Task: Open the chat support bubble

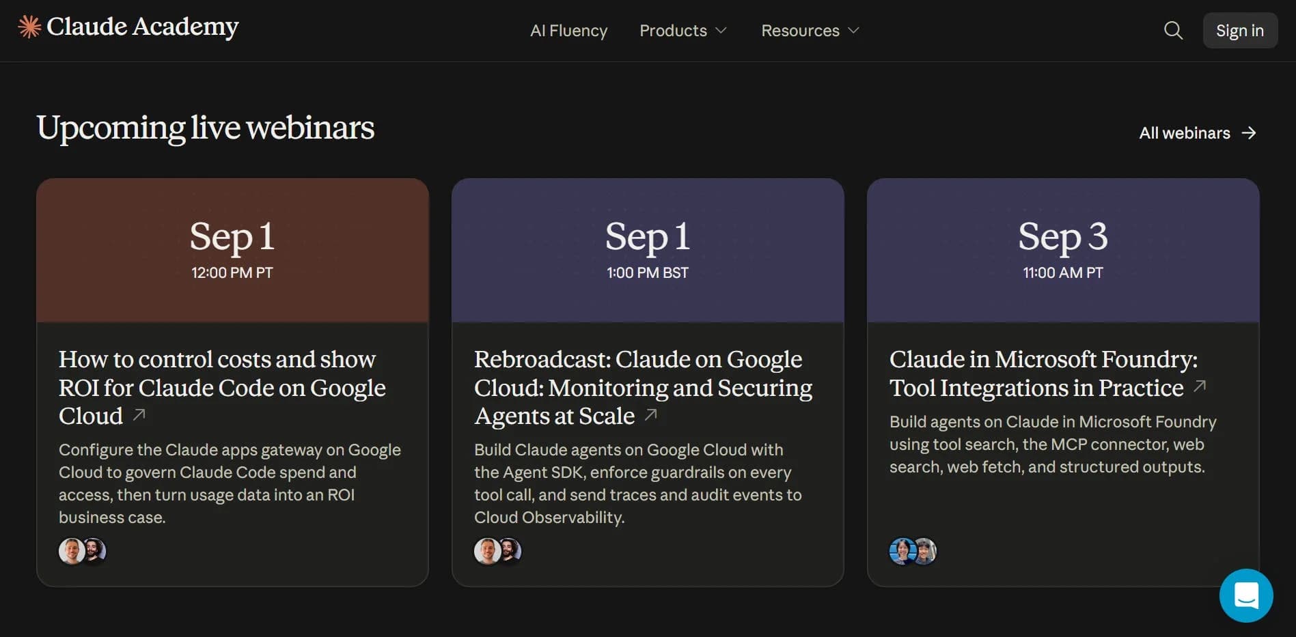Action: coord(1246,595)
